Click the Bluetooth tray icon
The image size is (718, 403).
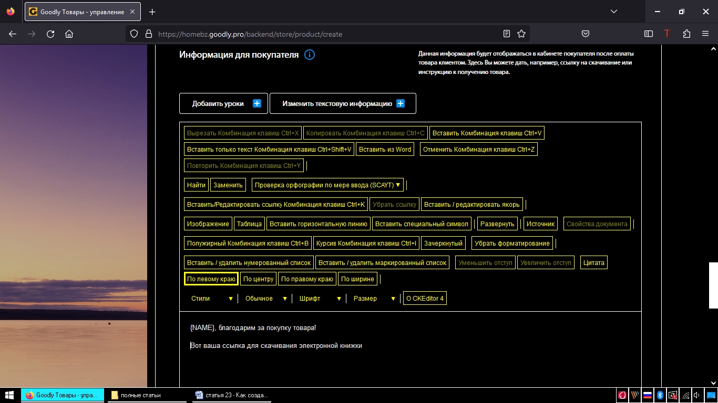(660, 395)
